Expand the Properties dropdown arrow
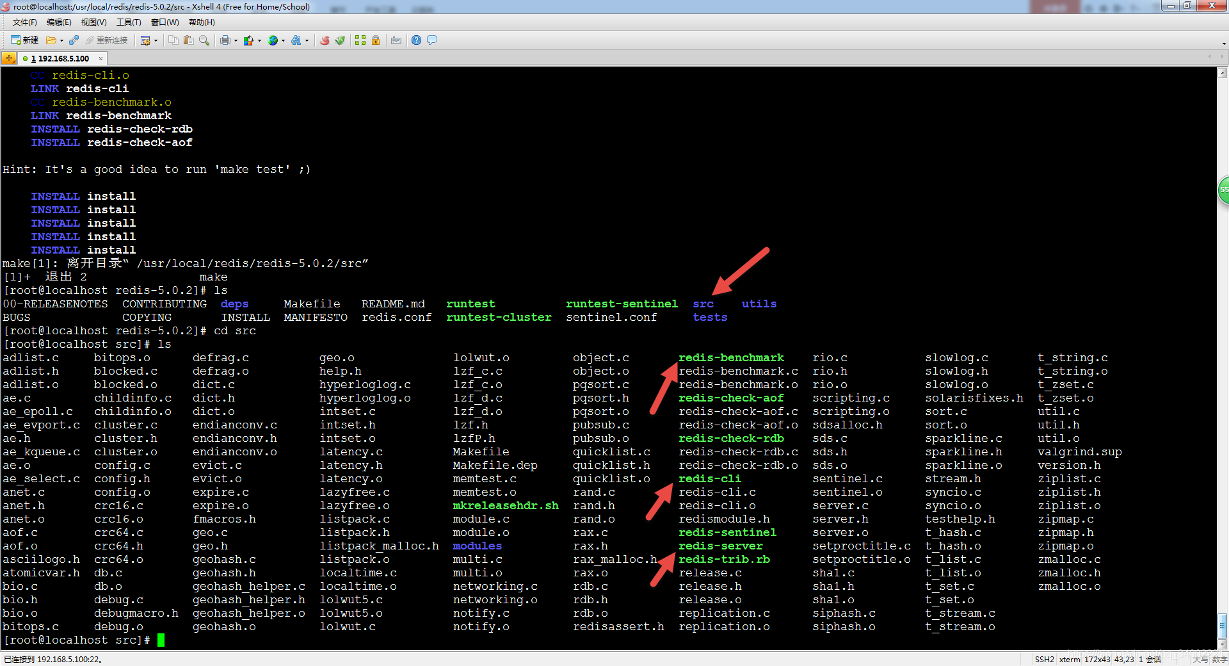Viewport: 1229px width, 666px height. coord(156,40)
